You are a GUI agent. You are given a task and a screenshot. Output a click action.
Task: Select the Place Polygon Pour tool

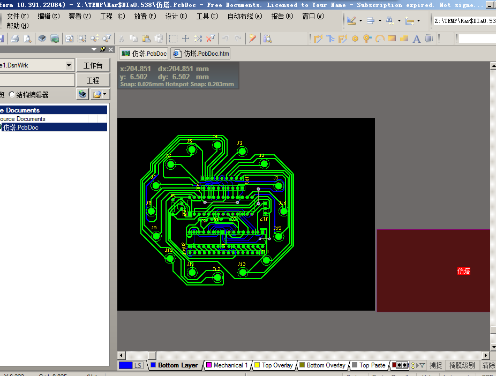coord(404,39)
